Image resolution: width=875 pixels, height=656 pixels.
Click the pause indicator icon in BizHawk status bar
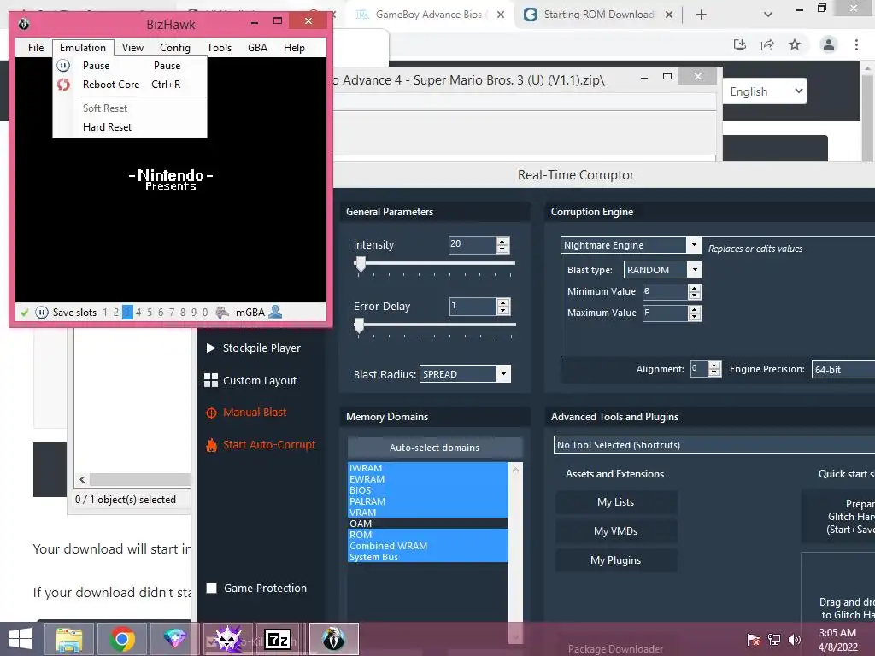coord(42,313)
